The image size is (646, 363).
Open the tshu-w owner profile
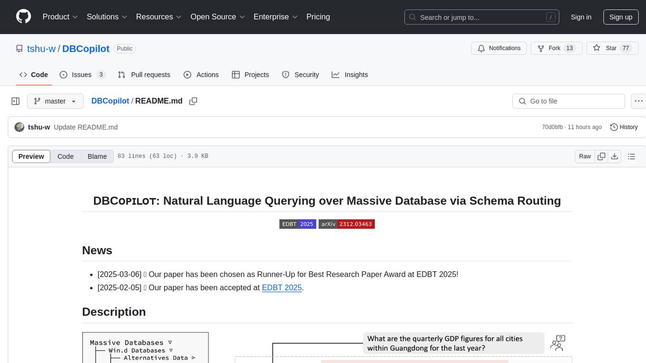41,48
